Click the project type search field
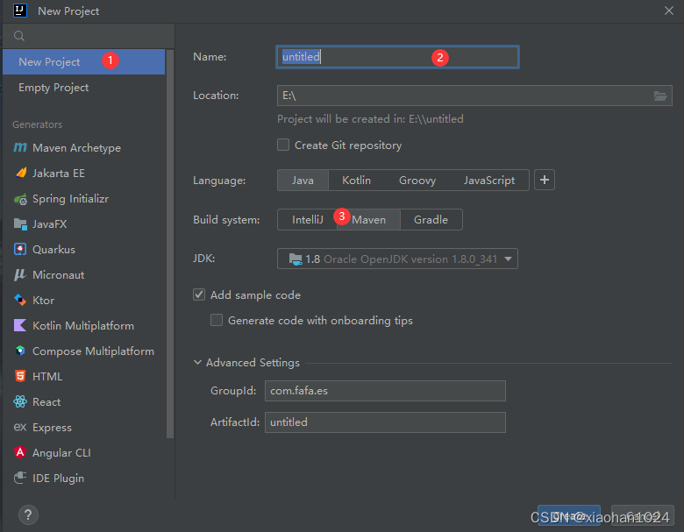Screen dimensions: 684x532 pos(89,36)
